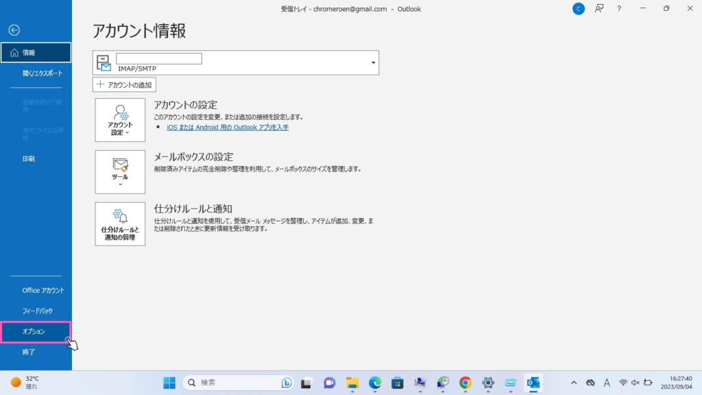Open the Settings gear on the taskbar
The height and width of the screenshot is (395, 702).
pyautogui.click(x=488, y=383)
